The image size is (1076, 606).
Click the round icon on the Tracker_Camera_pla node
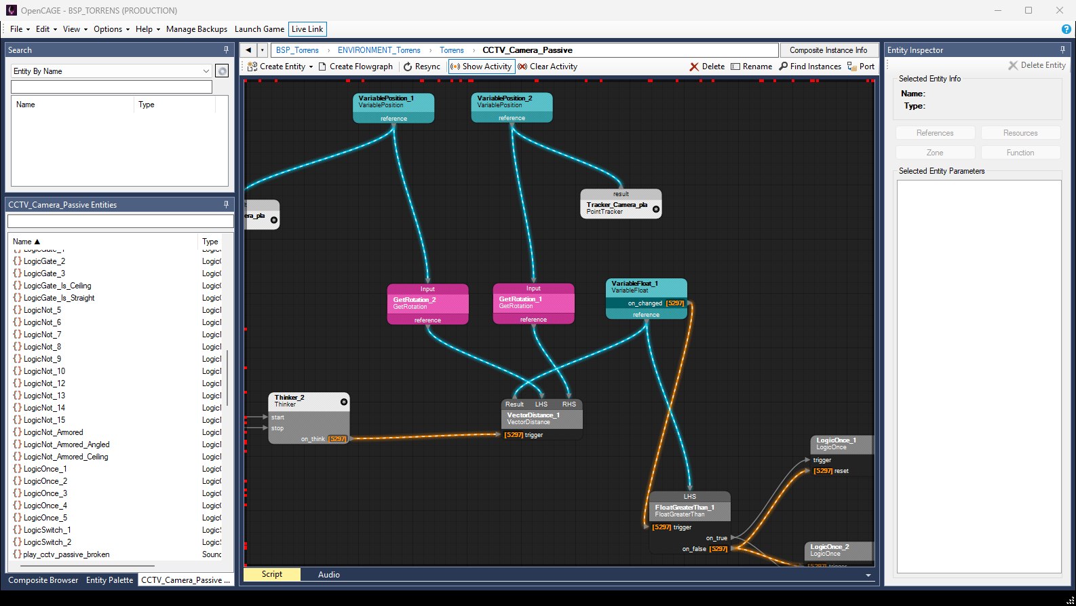pyautogui.click(x=656, y=209)
